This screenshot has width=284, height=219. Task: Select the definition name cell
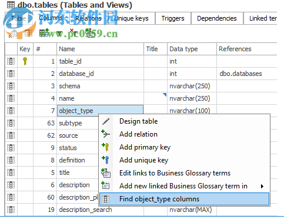(78, 160)
